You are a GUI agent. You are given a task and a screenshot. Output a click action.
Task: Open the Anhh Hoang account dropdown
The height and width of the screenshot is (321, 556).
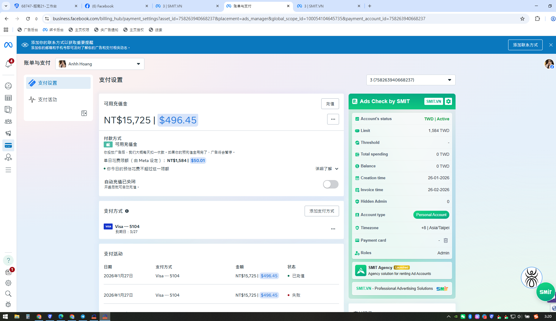coord(100,64)
